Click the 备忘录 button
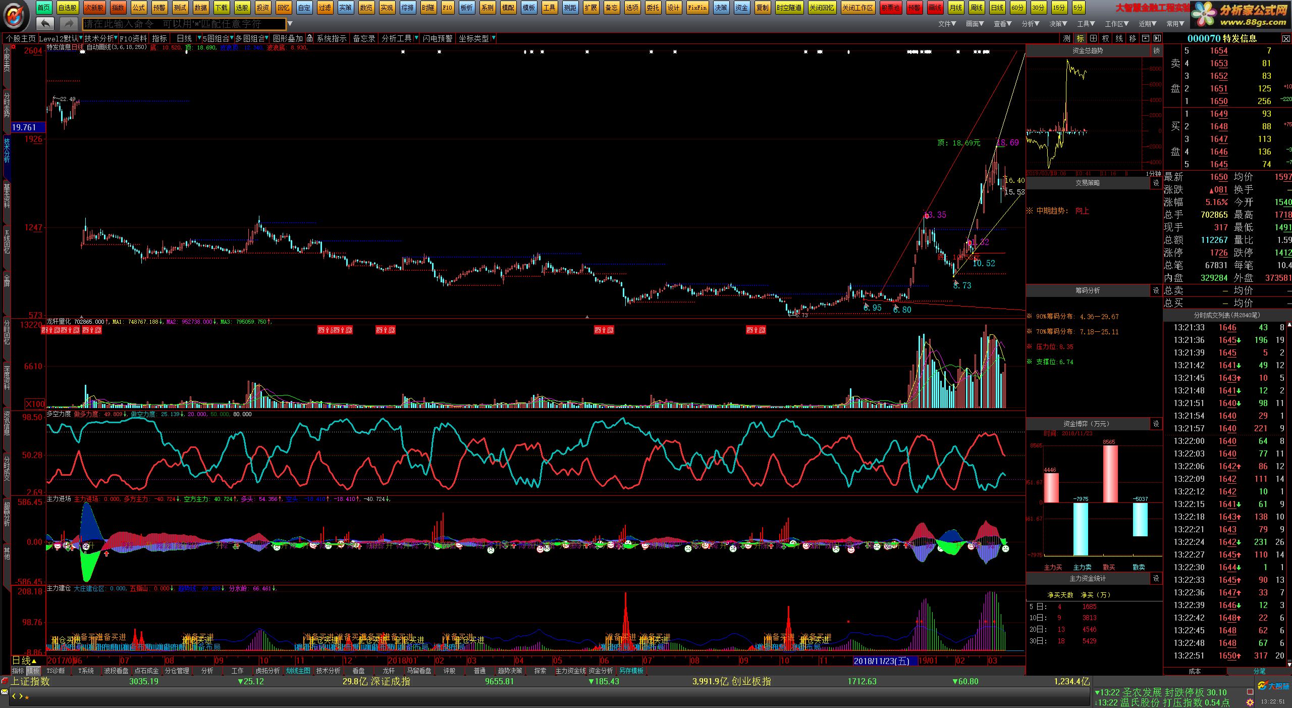This screenshot has width=1292, height=708. 364,38
